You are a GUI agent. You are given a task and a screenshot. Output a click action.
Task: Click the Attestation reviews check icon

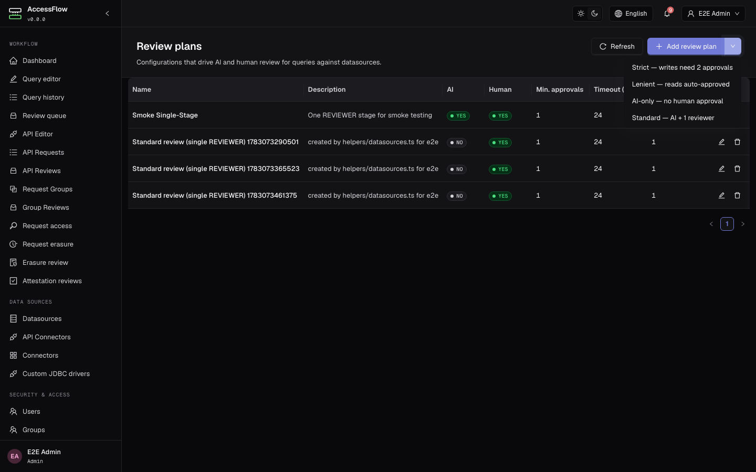click(x=14, y=281)
